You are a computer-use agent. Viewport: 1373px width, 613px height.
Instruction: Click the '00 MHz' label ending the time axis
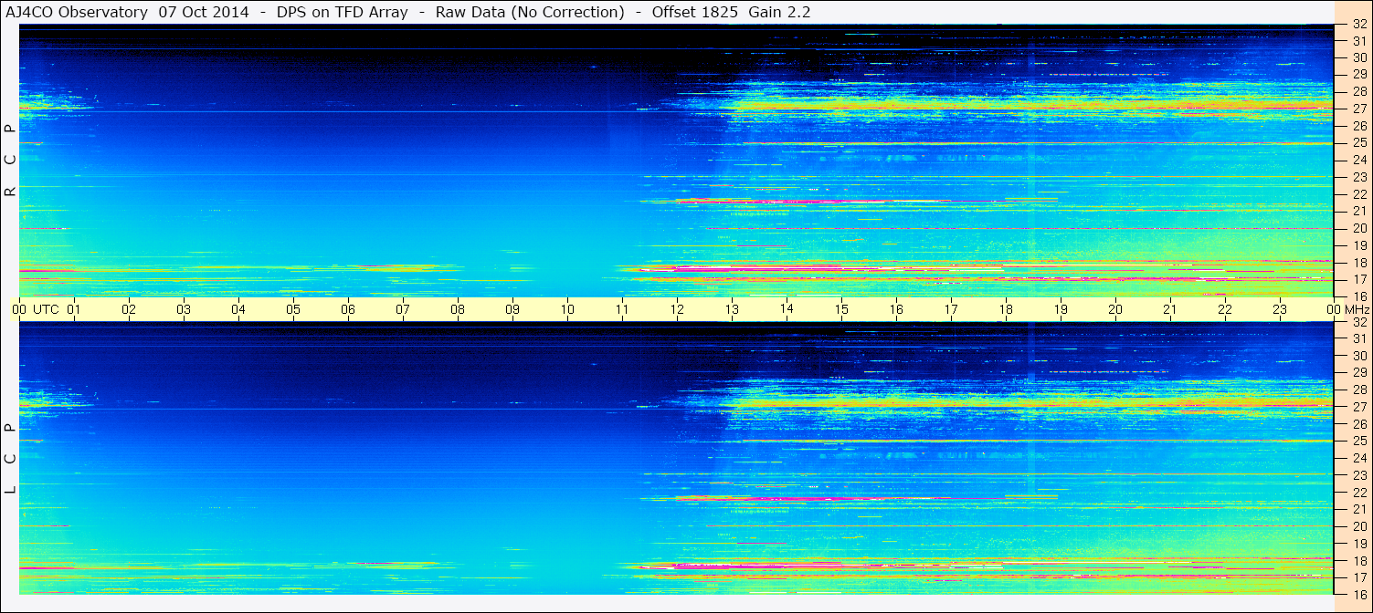coord(1348,309)
